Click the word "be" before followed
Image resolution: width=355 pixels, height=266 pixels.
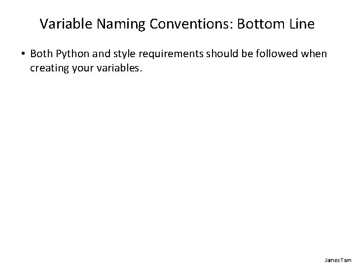click(x=247, y=54)
